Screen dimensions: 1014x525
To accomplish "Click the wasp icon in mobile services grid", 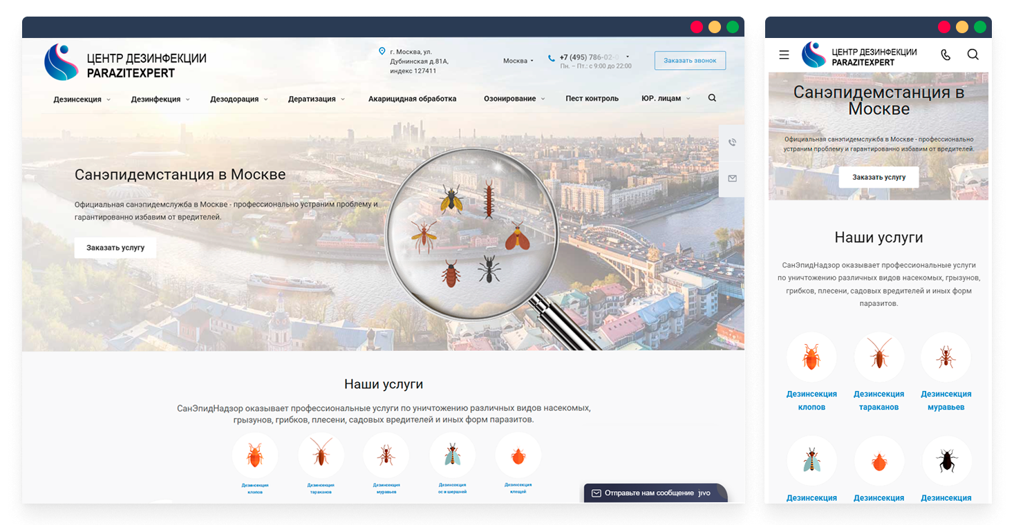I will 811,461.
